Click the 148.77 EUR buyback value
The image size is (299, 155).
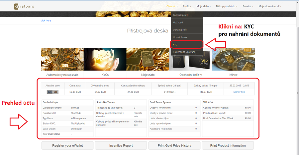click(x=206, y=92)
